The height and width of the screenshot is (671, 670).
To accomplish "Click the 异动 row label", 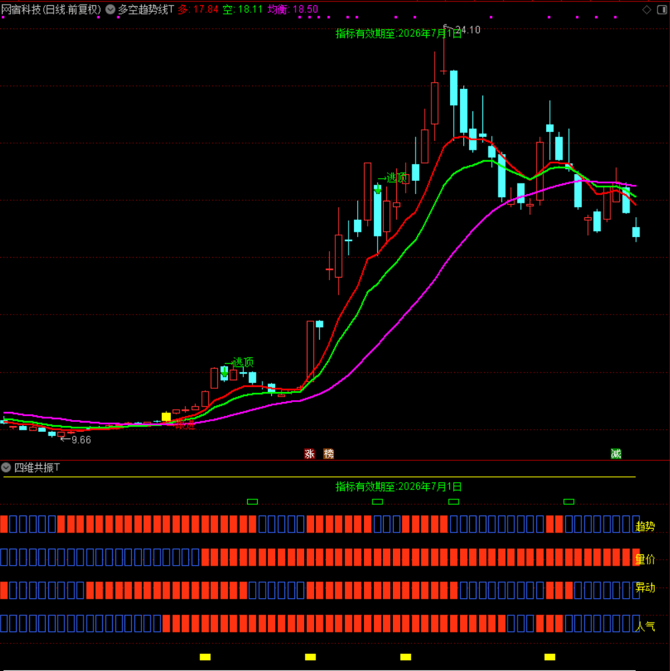I will coord(645,588).
